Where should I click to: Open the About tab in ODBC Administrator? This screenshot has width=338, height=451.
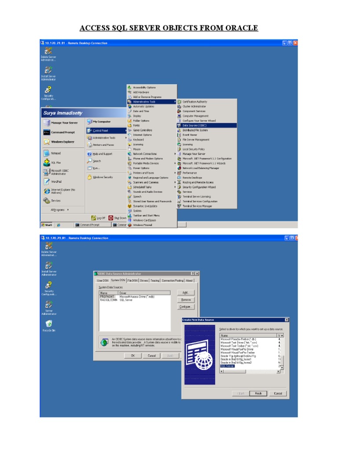pyautogui.click(x=189, y=281)
